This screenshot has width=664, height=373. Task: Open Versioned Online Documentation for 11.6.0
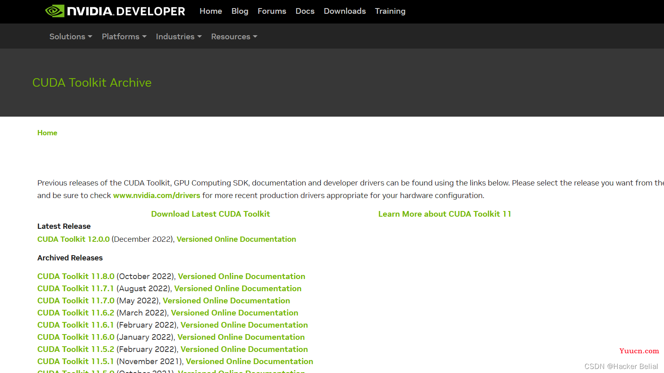click(x=241, y=337)
